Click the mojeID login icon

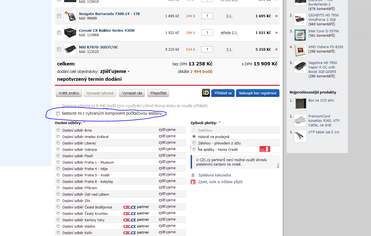click(x=206, y=93)
